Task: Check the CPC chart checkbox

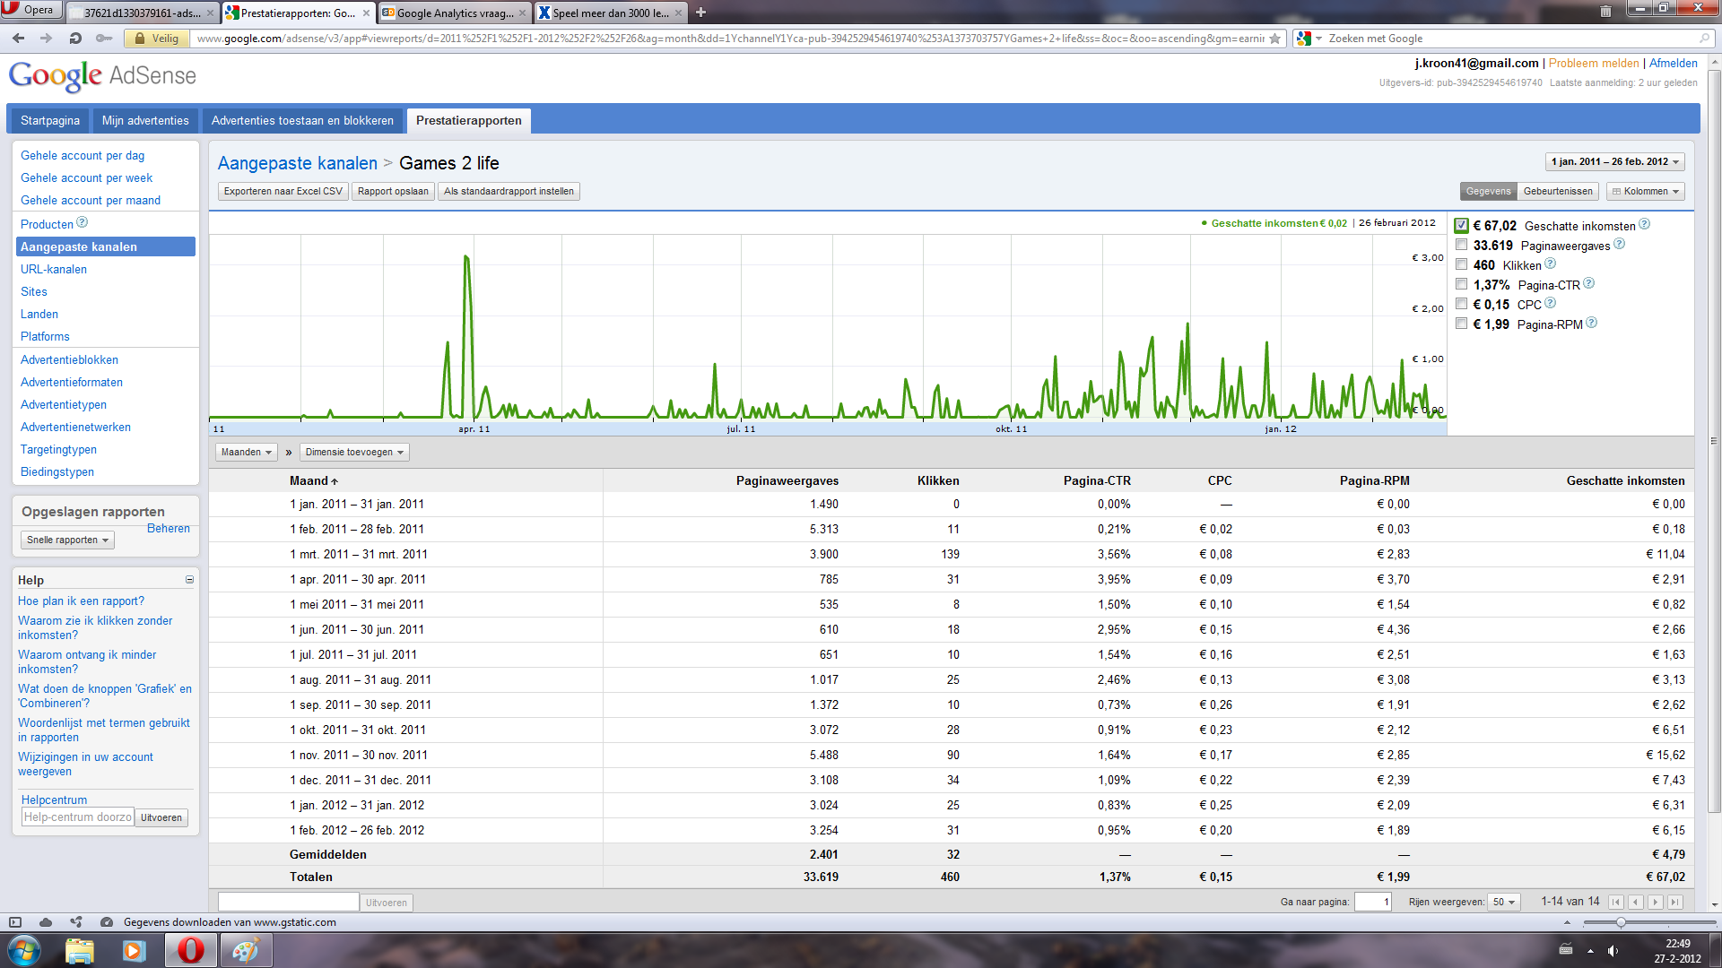Action: pos(1462,304)
